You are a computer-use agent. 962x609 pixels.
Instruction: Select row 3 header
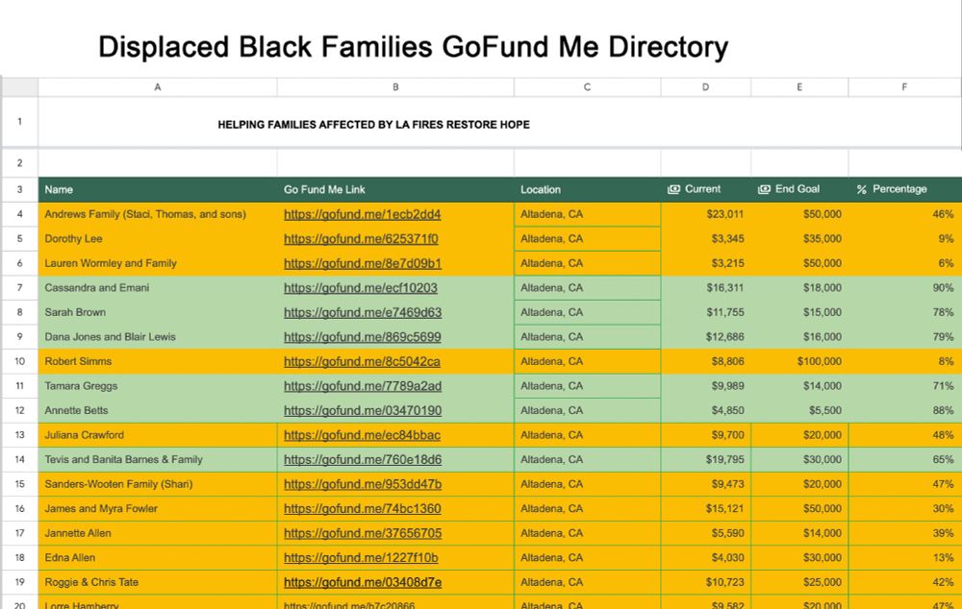pos(19,189)
